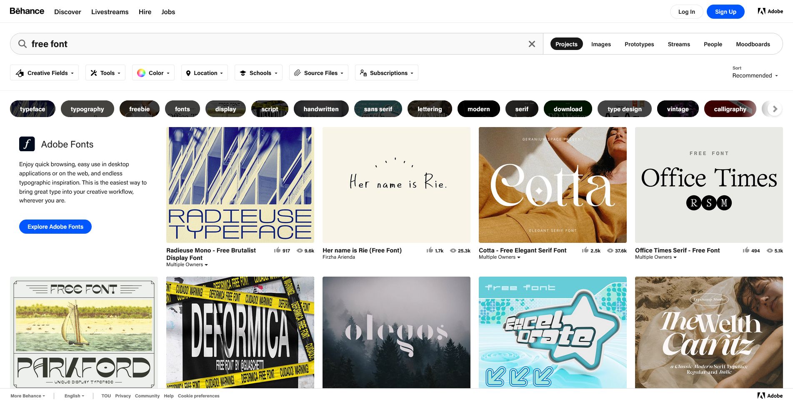The image size is (793, 402).
Task: Open the Sort Recommended dropdown
Action: coord(755,75)
